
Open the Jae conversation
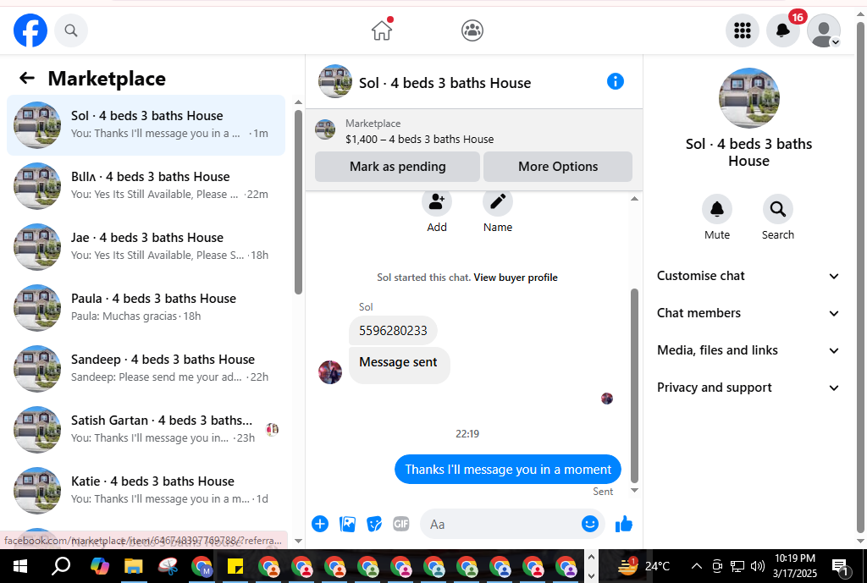tap(146, 247)
